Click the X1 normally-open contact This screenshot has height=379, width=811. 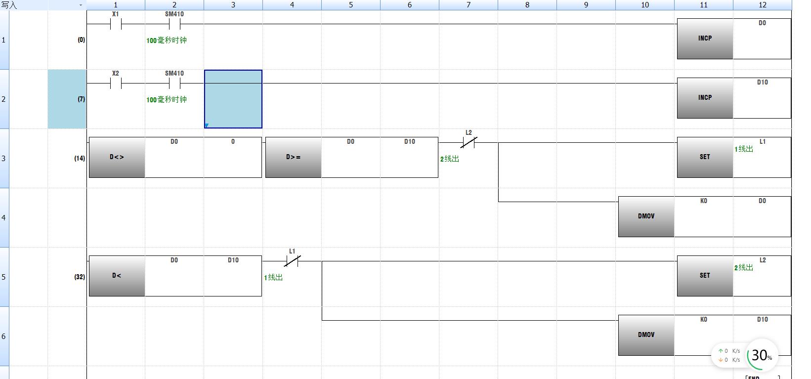coord(116,24)
